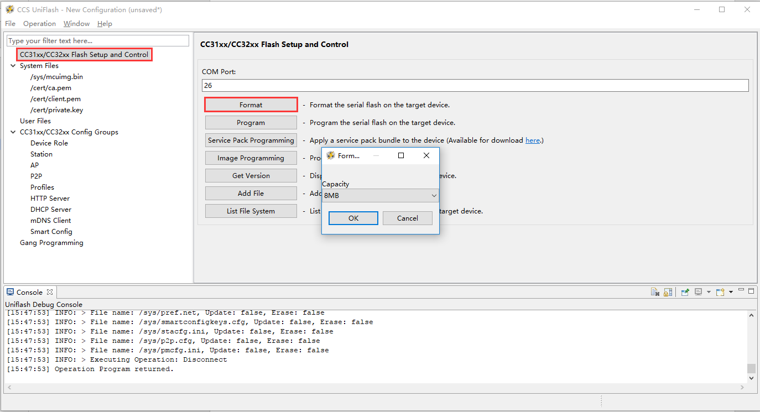Select /cert/client.pem in the tree
The height and width of the screenshot is (412, 760).
tap(56, 99)
